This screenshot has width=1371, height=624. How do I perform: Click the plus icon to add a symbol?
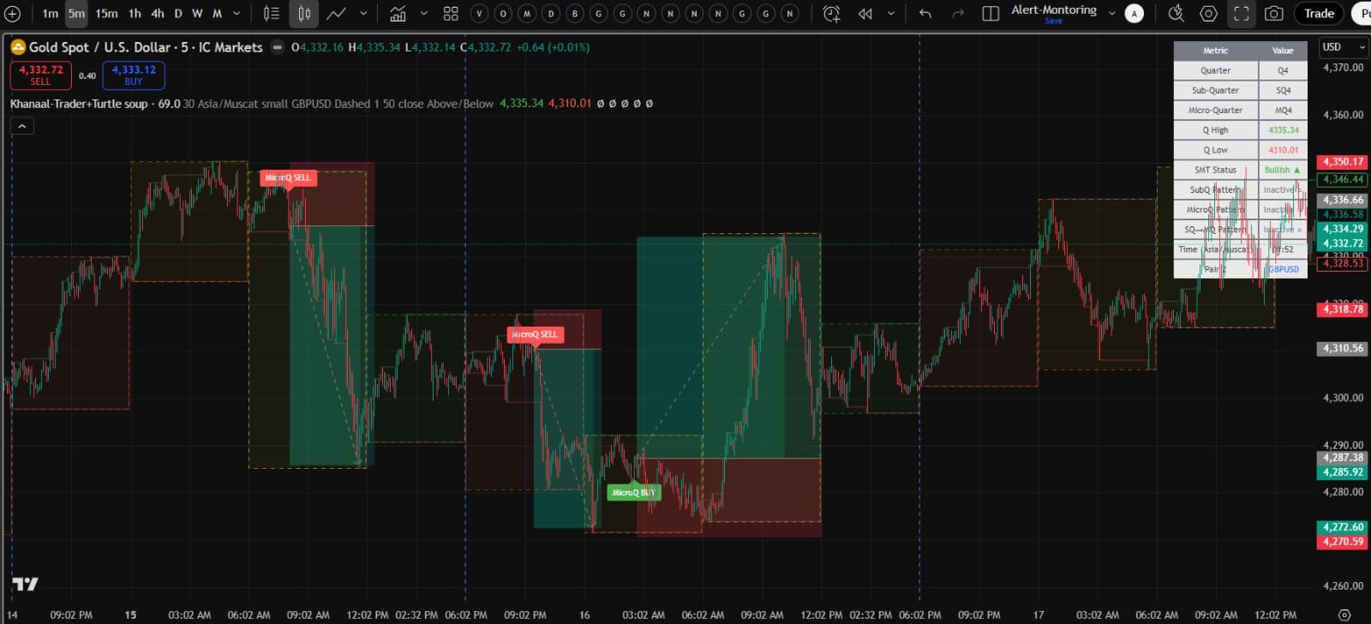[13, 14]
